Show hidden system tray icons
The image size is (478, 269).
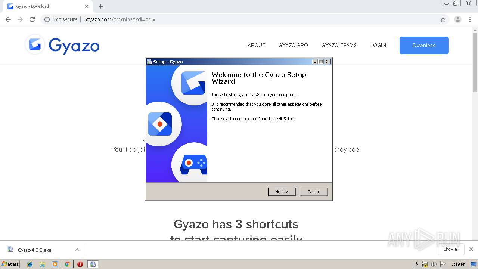pos(417,264)
